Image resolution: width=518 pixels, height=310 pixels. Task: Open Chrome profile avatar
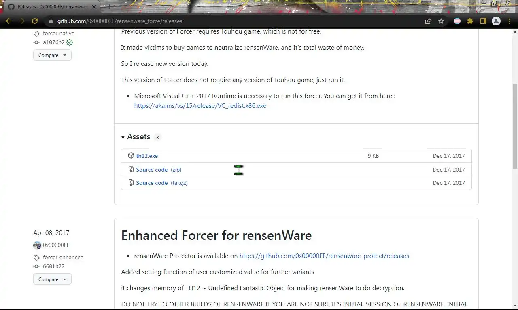point(496,21)
